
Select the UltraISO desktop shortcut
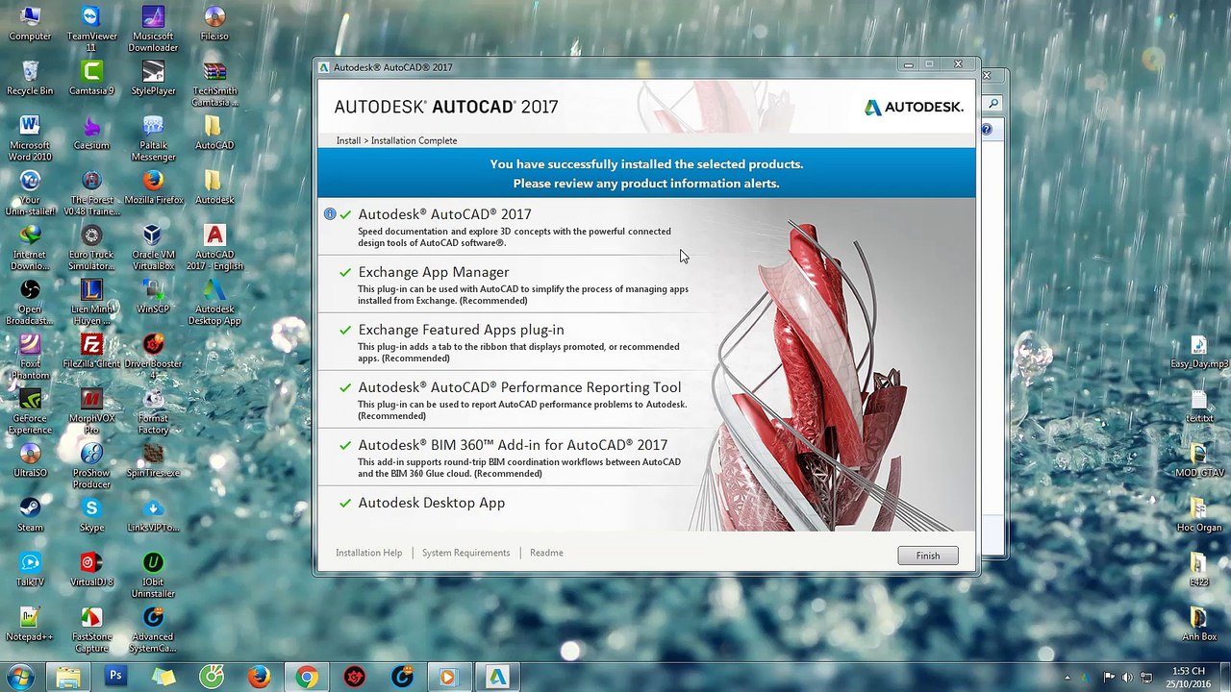[30, 460]
